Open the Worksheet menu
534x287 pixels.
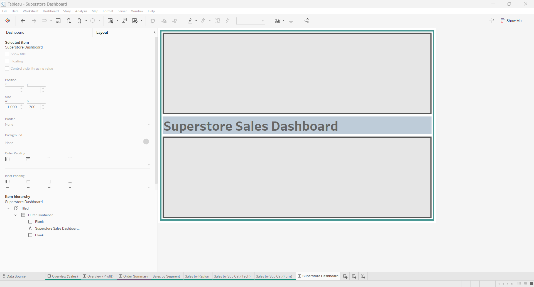click(31, 11)
